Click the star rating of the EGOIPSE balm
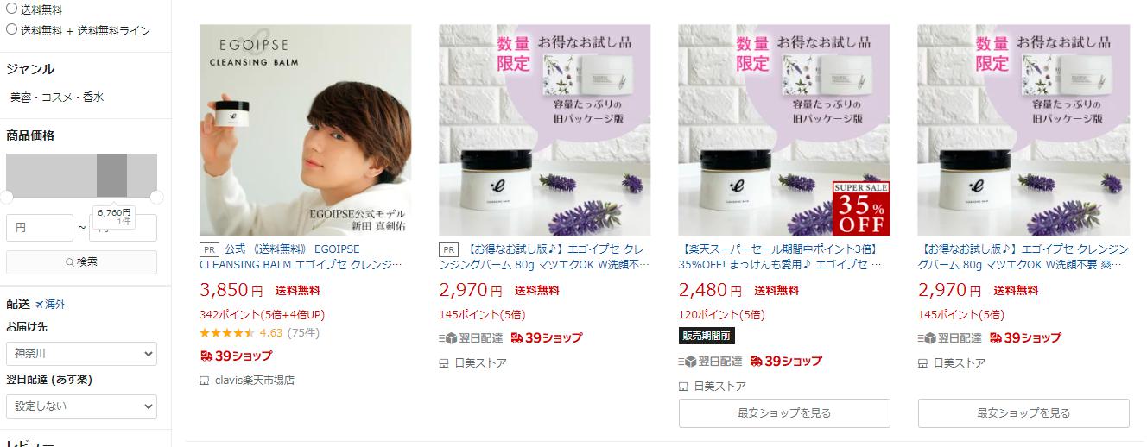Image resolution: width=1147 pixels, height=447 pixels. (x=227, y=332)
